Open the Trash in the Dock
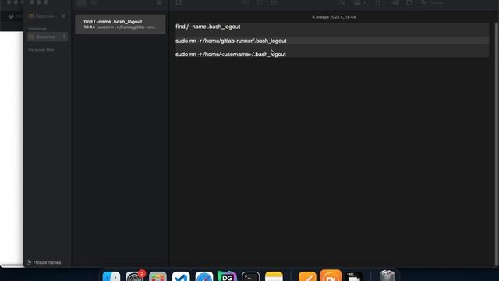Viewport: 499px width, 281px height. 388,276
